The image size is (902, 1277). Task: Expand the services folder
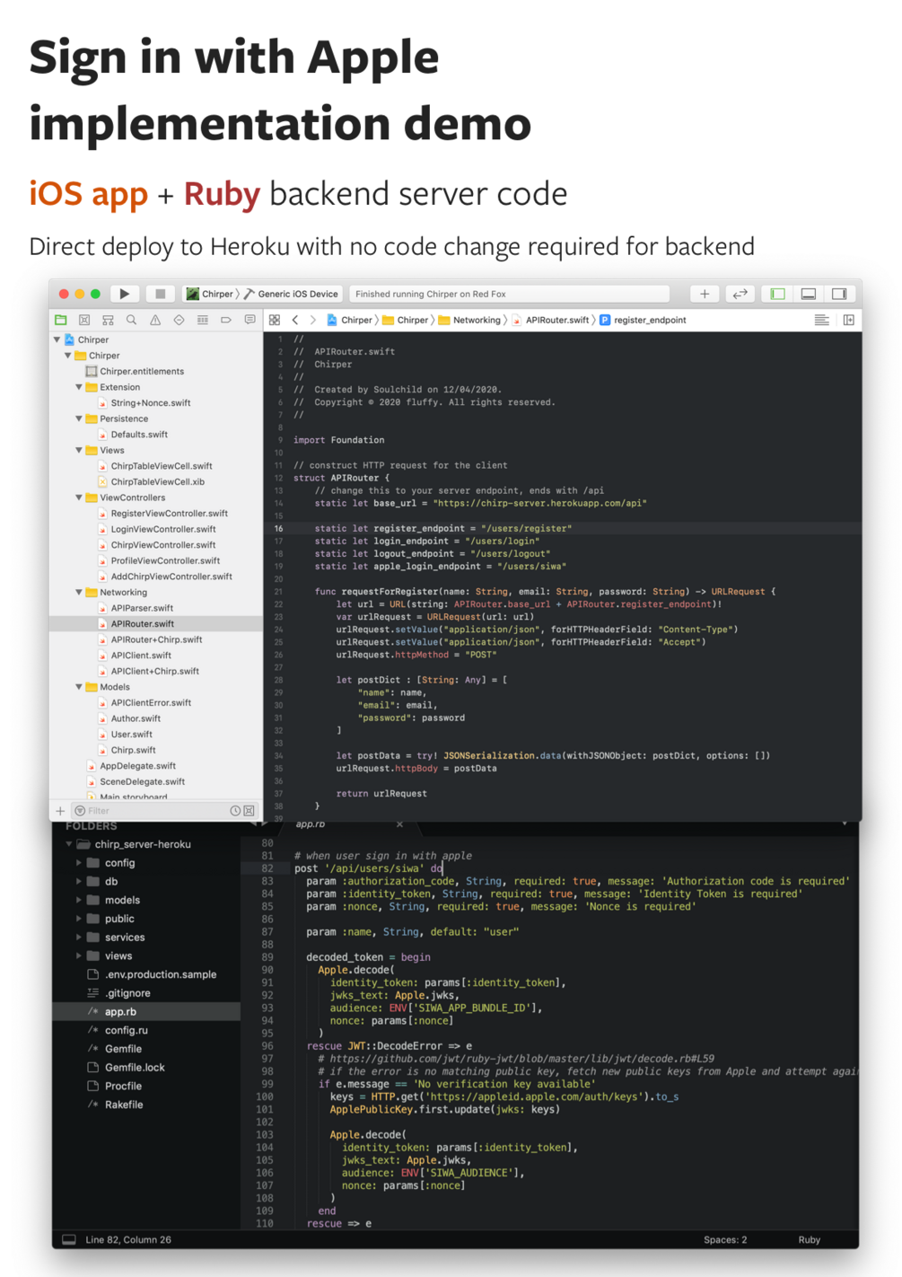tap(79, 938)
